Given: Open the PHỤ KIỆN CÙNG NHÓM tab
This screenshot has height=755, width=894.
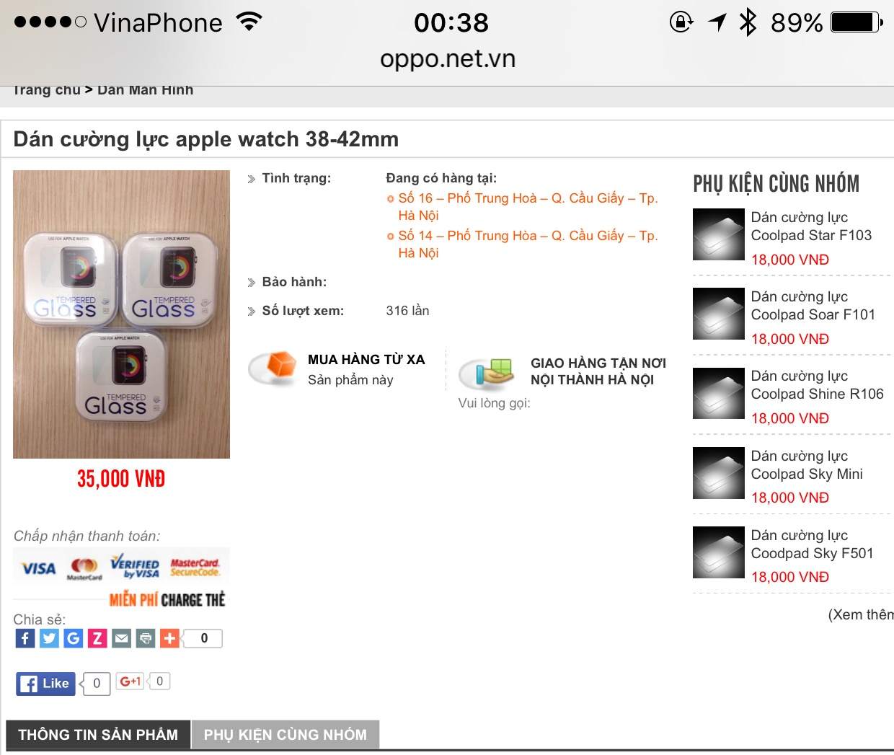Looking at the screenshot, I should (286, 735).
